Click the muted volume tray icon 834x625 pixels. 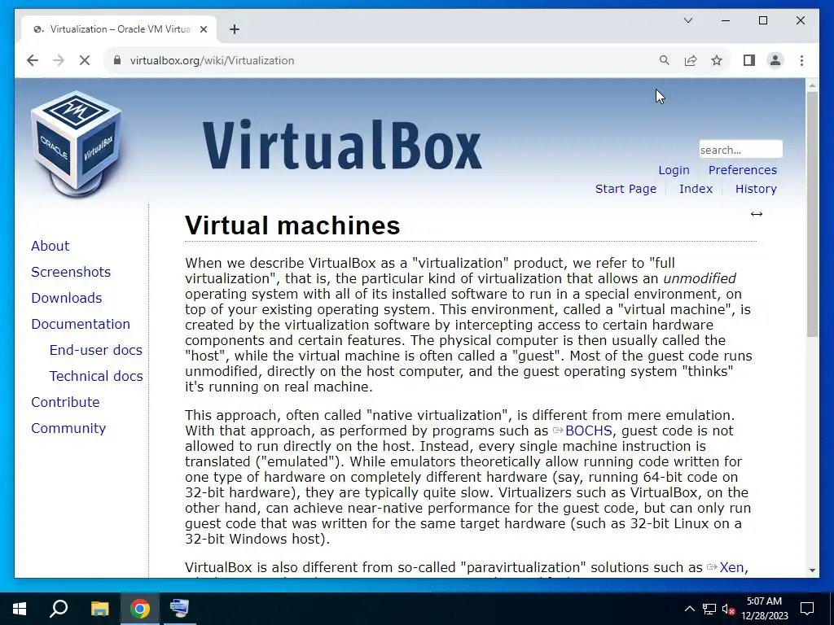(728, 609)
